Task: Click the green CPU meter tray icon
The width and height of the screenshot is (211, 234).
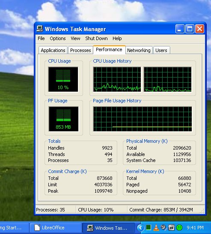Action: (149, 228)
